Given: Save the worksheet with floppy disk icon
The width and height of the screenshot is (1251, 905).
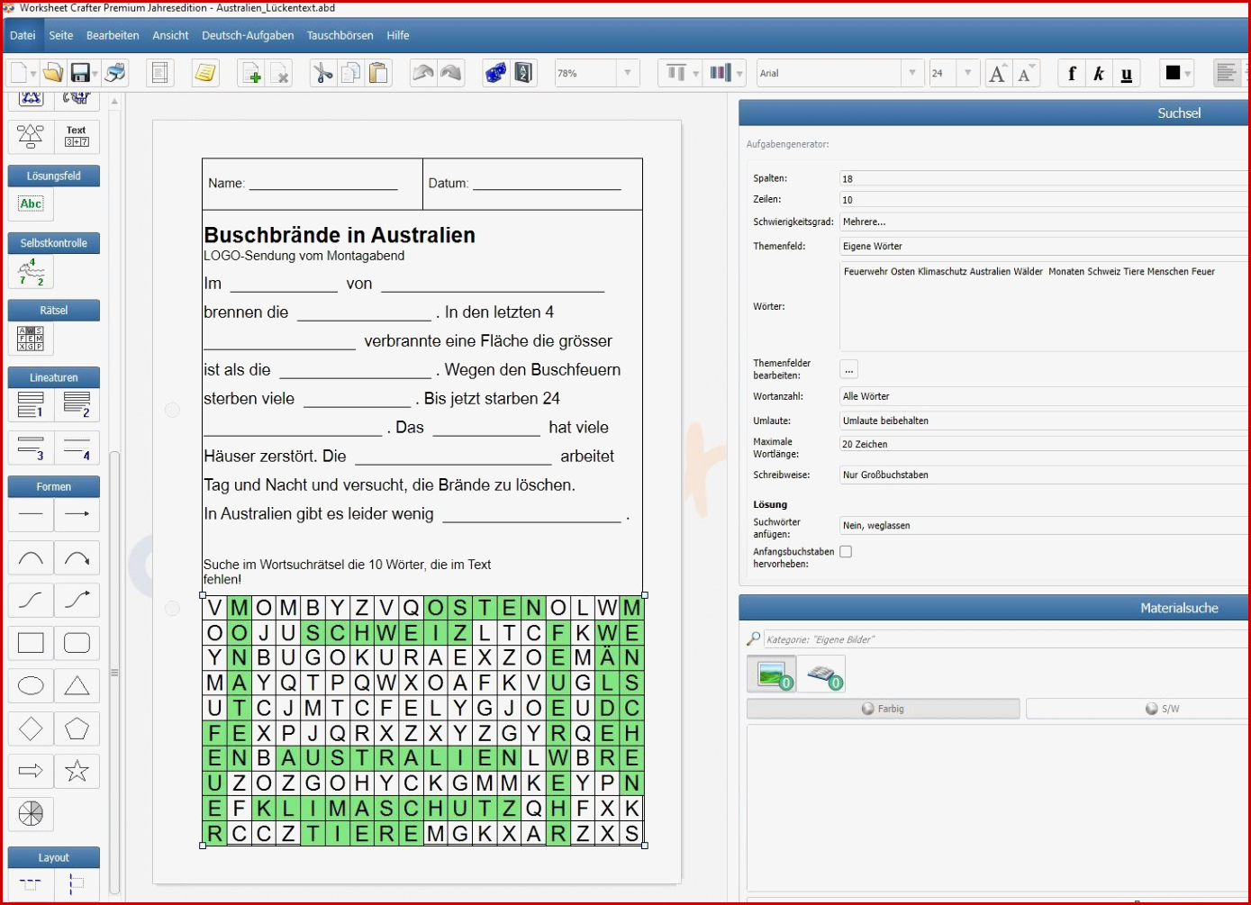Looking at the screenshot, I should (80, 73).
